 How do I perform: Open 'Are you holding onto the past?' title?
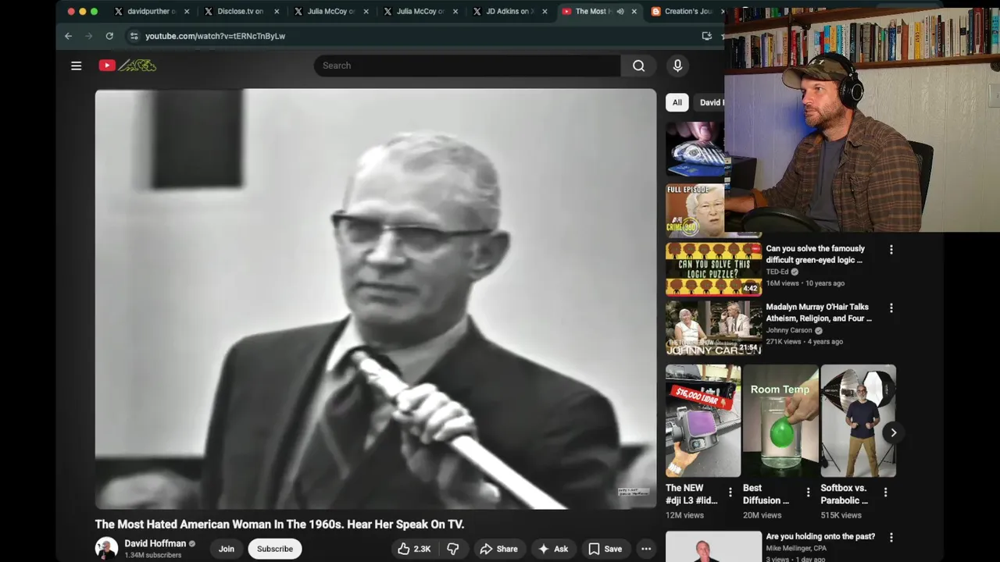click(820, 537)
